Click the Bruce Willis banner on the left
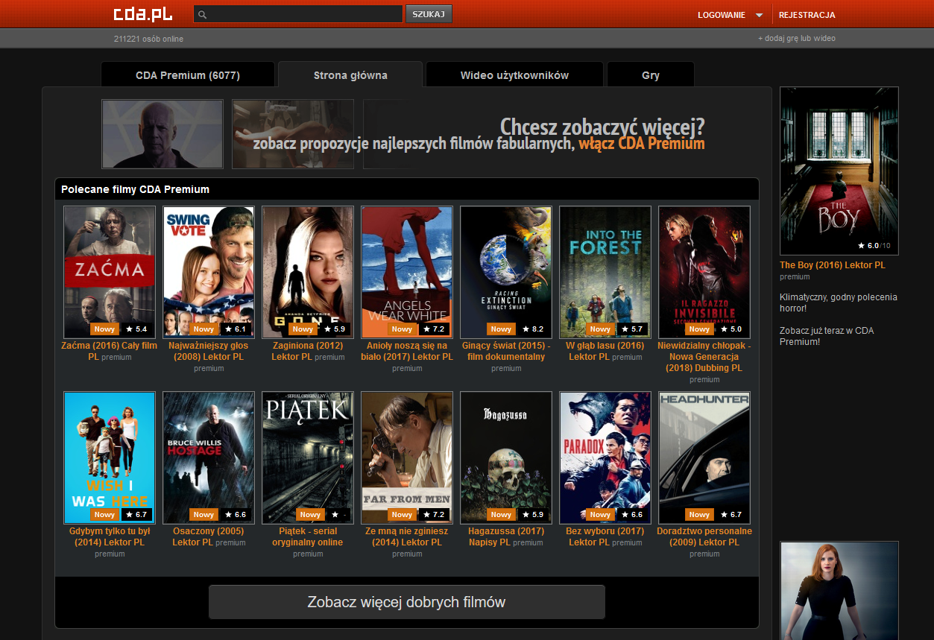The height and width of the screenshot is (640, 934). [x=161, y=134]
